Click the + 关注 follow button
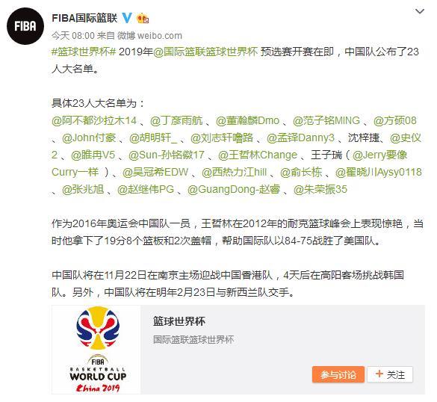The width and height of the screenshot is (437, 402). 390,374
